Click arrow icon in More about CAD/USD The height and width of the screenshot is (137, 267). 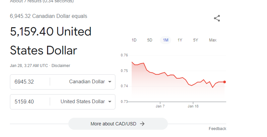coord(142,124)
